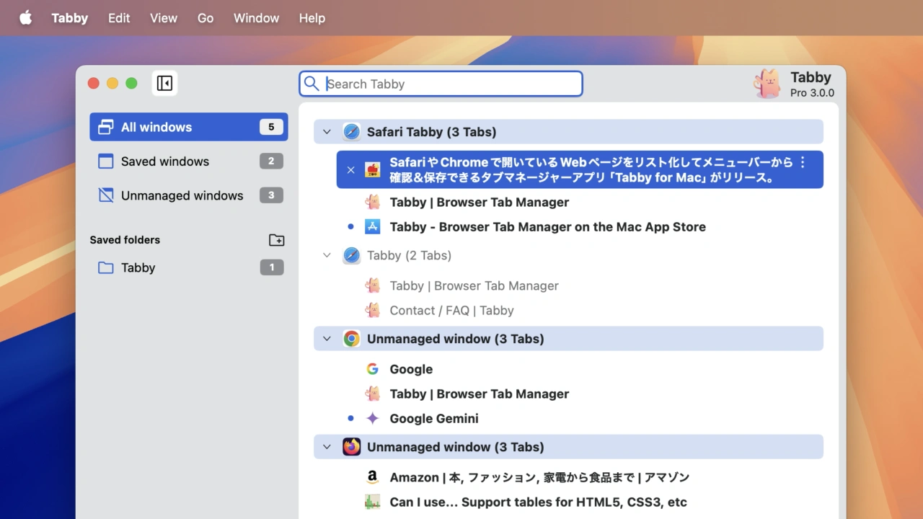
Task: Close the highlighted Japanese Safari tab
Action: [x=350, y=170]
